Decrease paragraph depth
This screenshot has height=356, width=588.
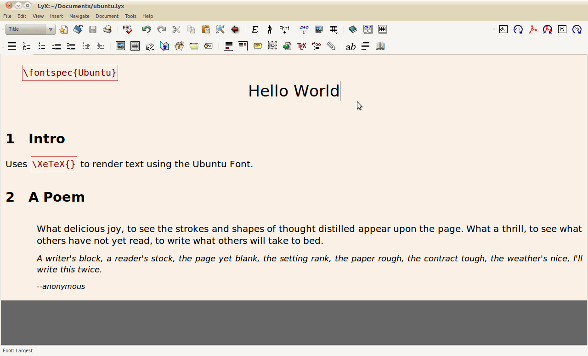pos(101,46)
